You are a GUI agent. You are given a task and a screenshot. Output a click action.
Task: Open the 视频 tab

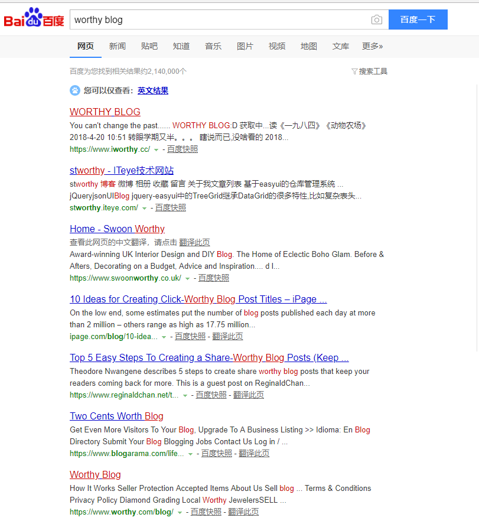point(277,46)
